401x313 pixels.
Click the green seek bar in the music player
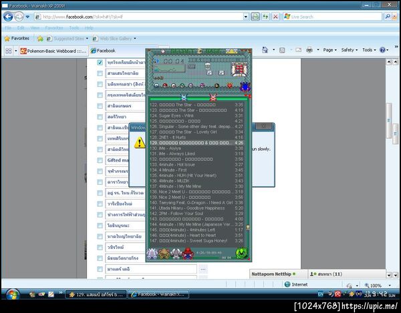coord(198,99)
